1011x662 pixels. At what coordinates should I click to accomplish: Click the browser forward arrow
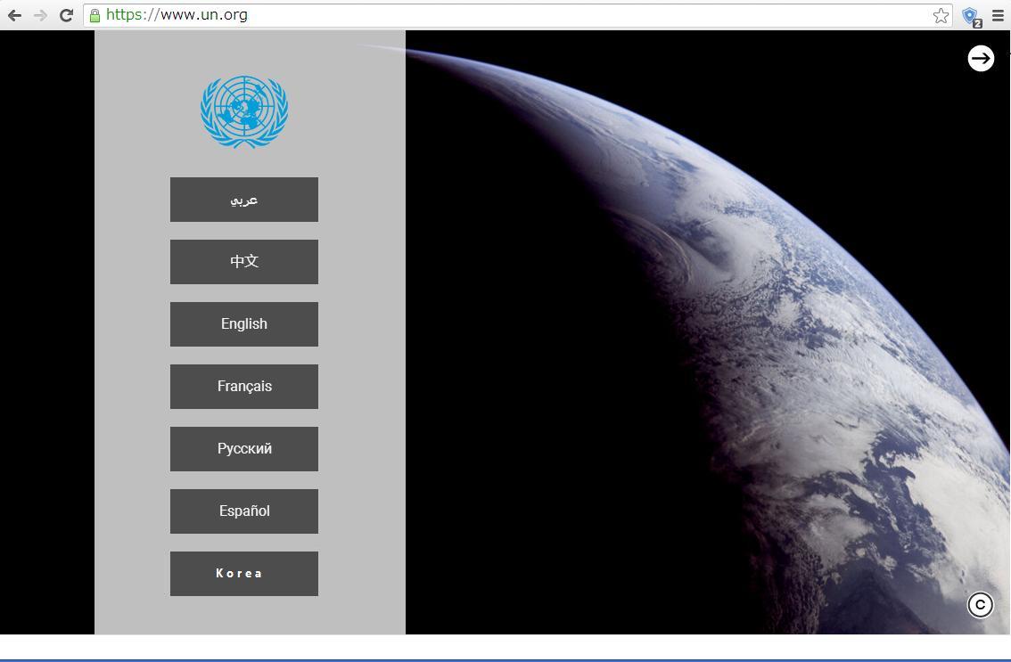click(40, 15)
